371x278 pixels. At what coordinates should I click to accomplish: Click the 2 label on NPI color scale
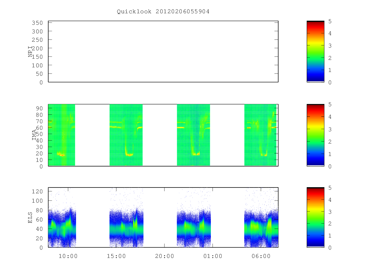click(x=330, y=58)
